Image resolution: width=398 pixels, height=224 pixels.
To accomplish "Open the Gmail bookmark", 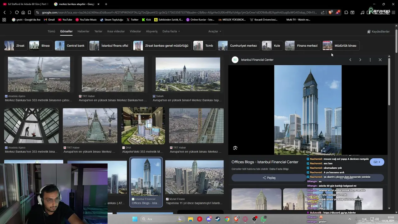I will [x=49, y=20].
